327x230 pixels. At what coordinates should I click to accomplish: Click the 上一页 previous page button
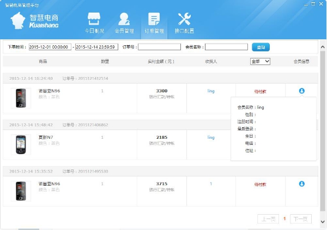[x=268, y=219]
